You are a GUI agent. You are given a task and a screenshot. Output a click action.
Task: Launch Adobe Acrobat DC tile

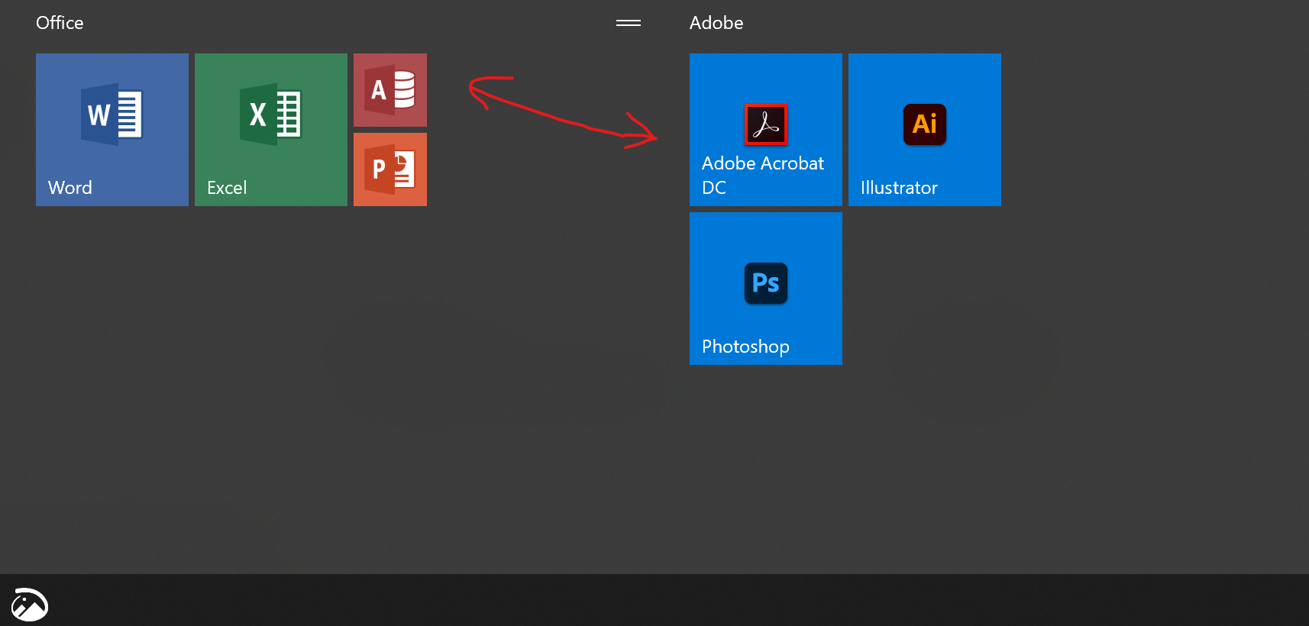tap(766, 130)
